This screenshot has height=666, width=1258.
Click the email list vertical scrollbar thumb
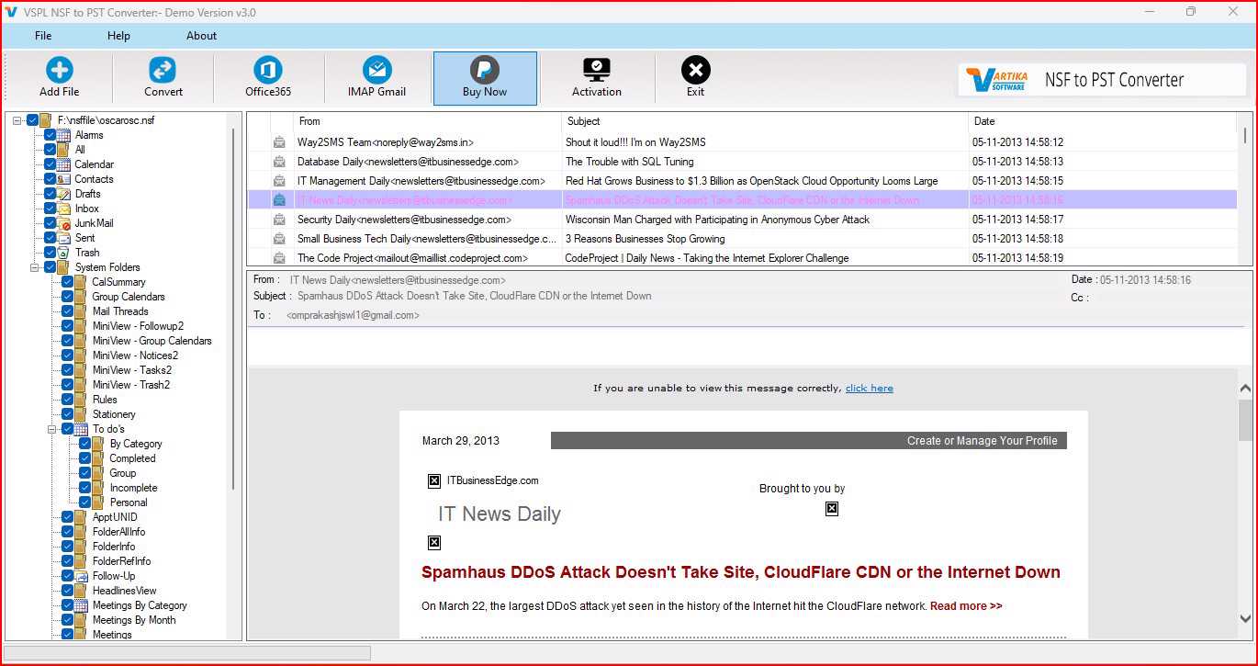pos(1245,136)
